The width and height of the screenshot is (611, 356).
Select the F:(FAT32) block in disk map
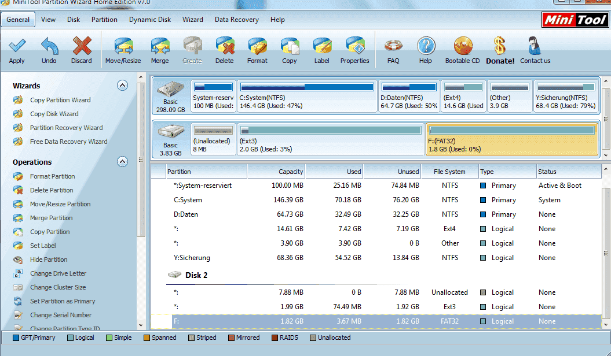click(512, 140)
